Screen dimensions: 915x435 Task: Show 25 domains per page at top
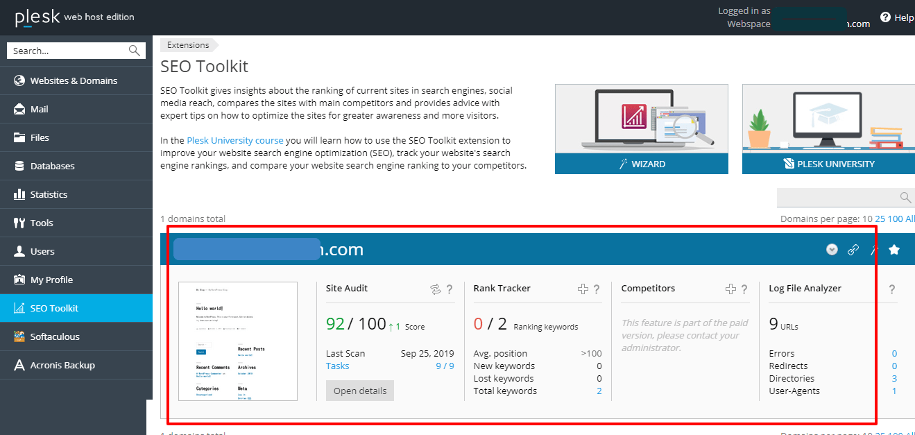[x=880, y=219]
